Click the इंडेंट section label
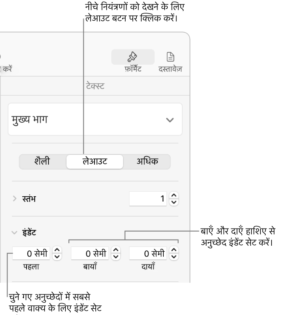286x315 pixels. [x=29, y=232]
